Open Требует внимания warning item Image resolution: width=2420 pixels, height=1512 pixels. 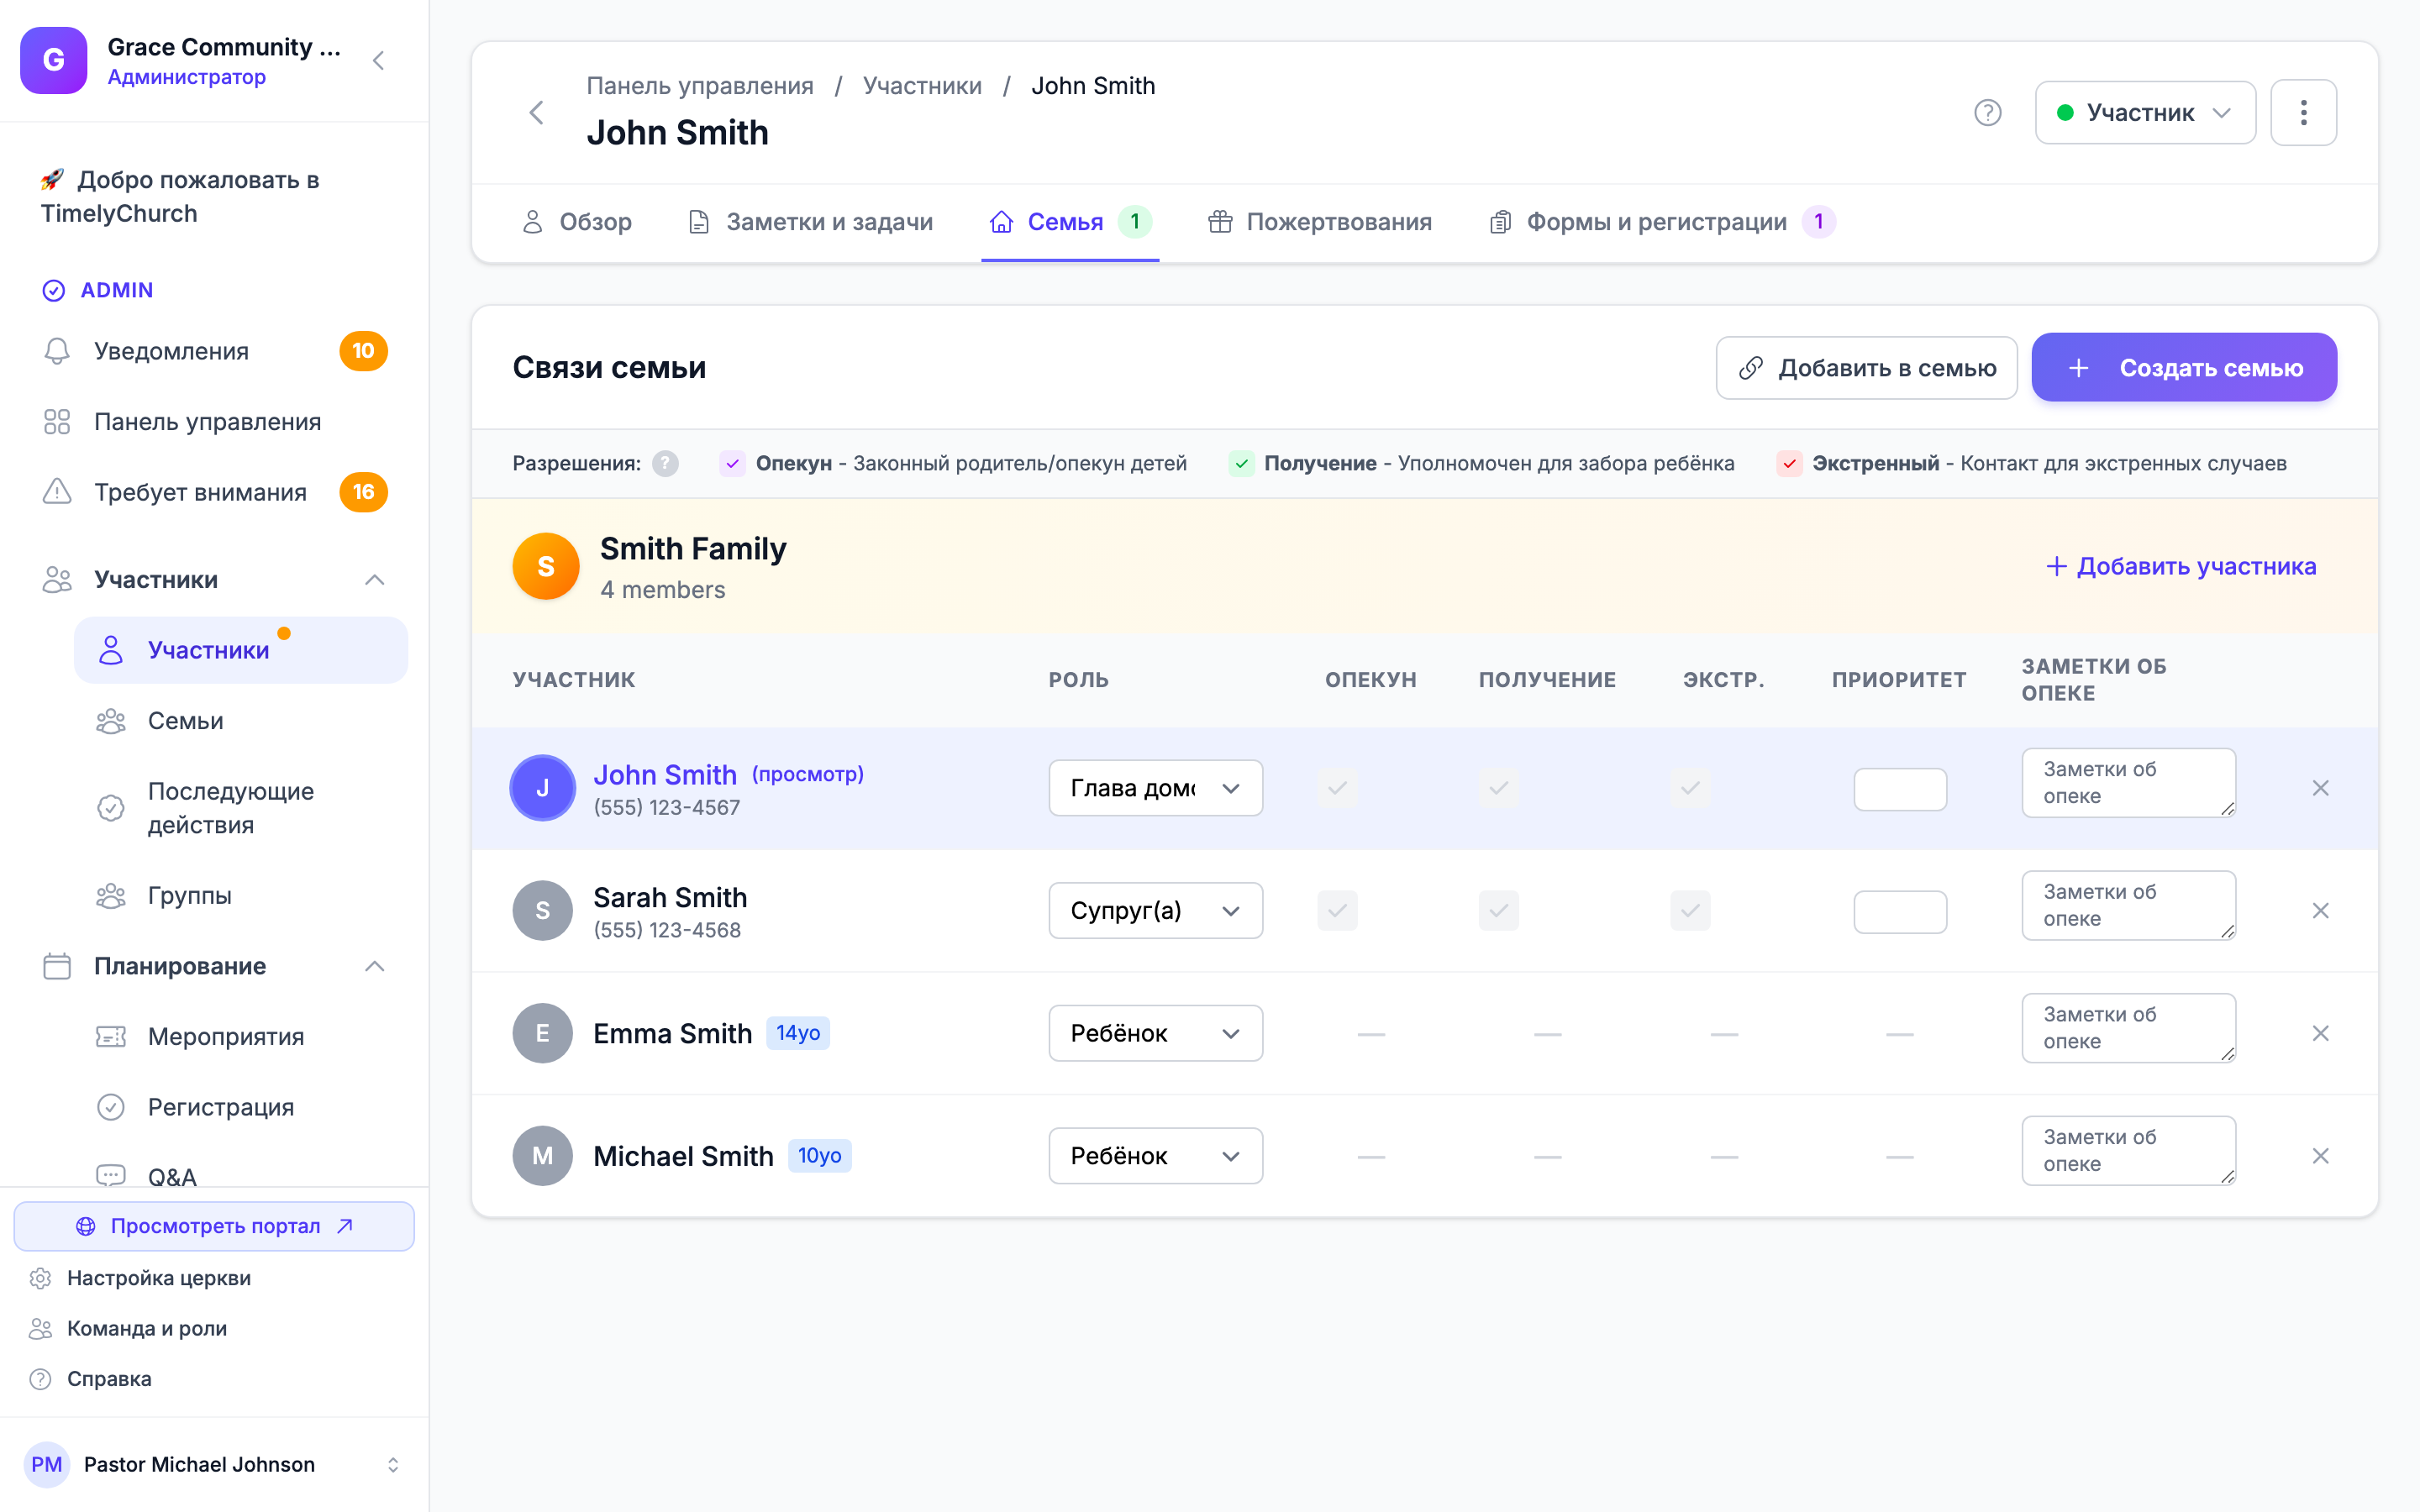coord(214,492)
